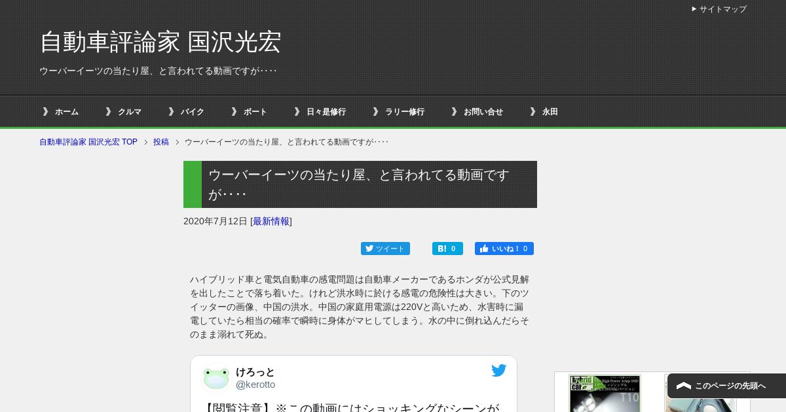
Task: Open the 最新情報 category link
Action: [x=271, y=221]
